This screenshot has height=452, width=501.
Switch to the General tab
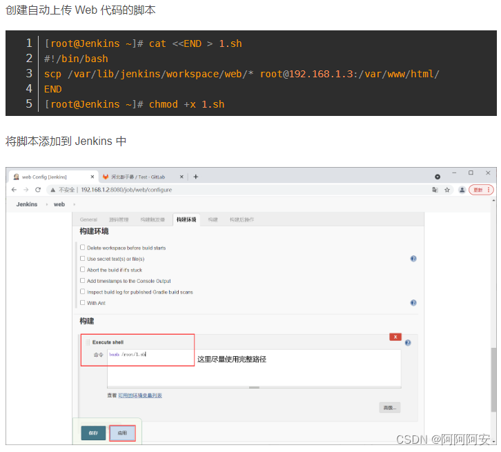[x=88, y=219]
